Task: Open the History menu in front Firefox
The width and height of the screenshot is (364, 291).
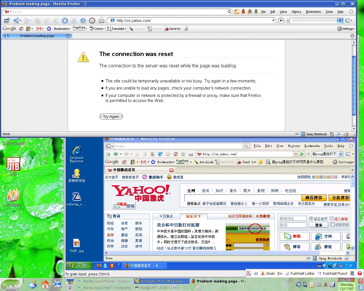Action: pyautogui.click(x=296, y=12)
